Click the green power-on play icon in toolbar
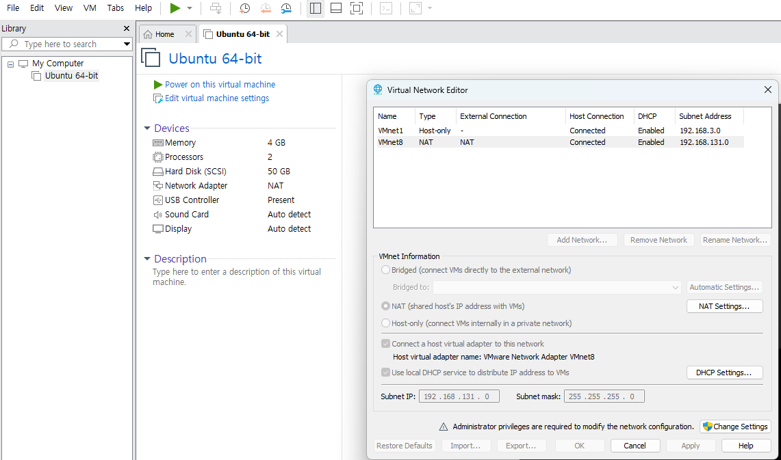 click(175, 8)
